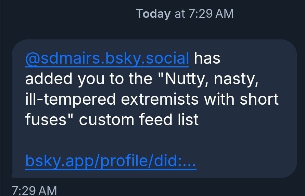The image size is (305, 196).
Task: Open the bsky.app/profile/did:... link
Action: coord(111,161)
